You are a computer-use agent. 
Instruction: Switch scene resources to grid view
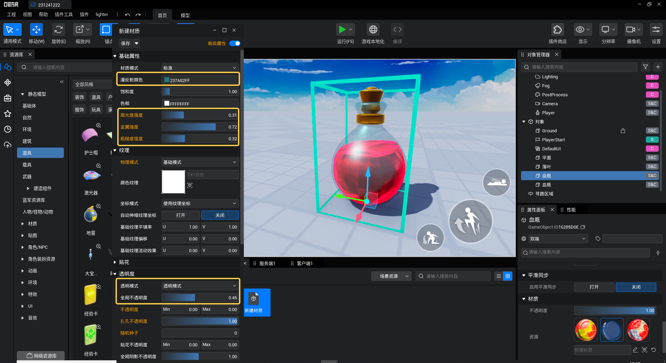[508, 276]
